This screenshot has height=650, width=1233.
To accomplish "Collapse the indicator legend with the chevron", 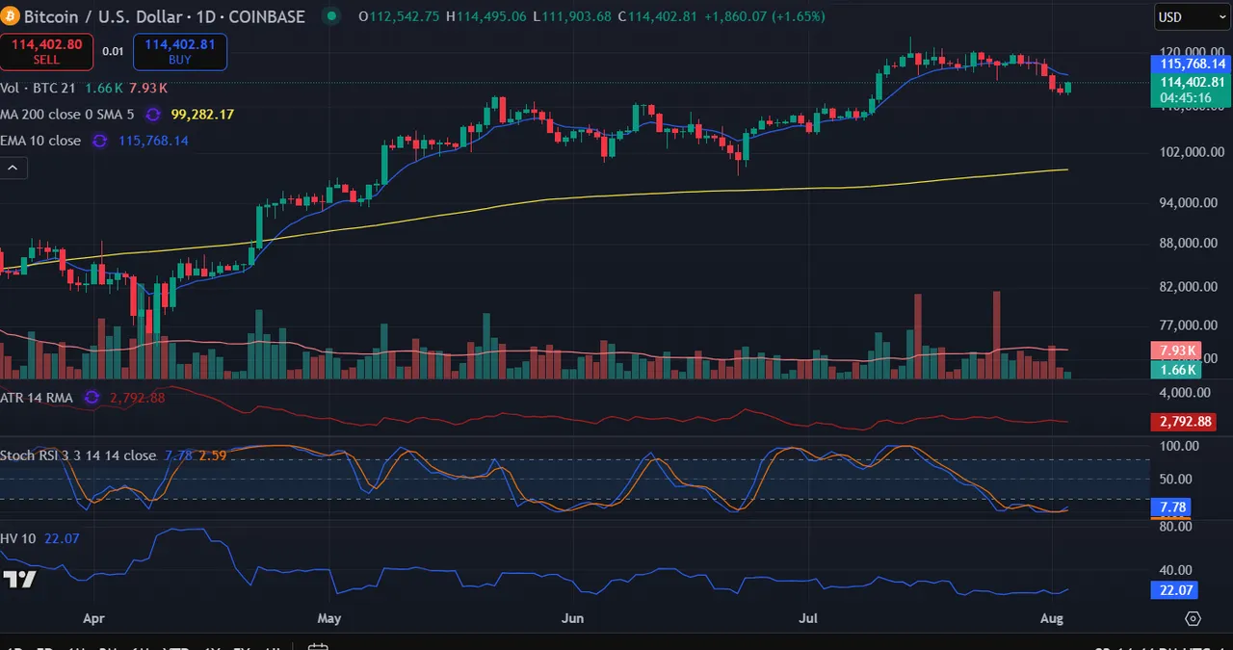I will point(13,168).
